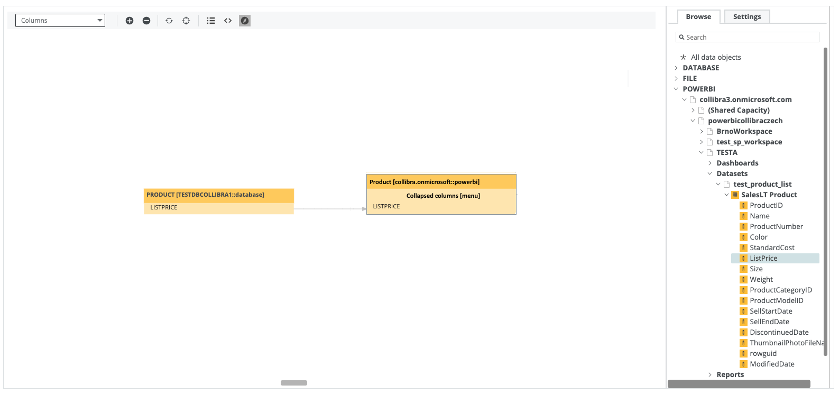The width and height of the screenshot is (839, 394).
Task: Click Collapsed columns [menu] in Product node
Action: (443, 196)
